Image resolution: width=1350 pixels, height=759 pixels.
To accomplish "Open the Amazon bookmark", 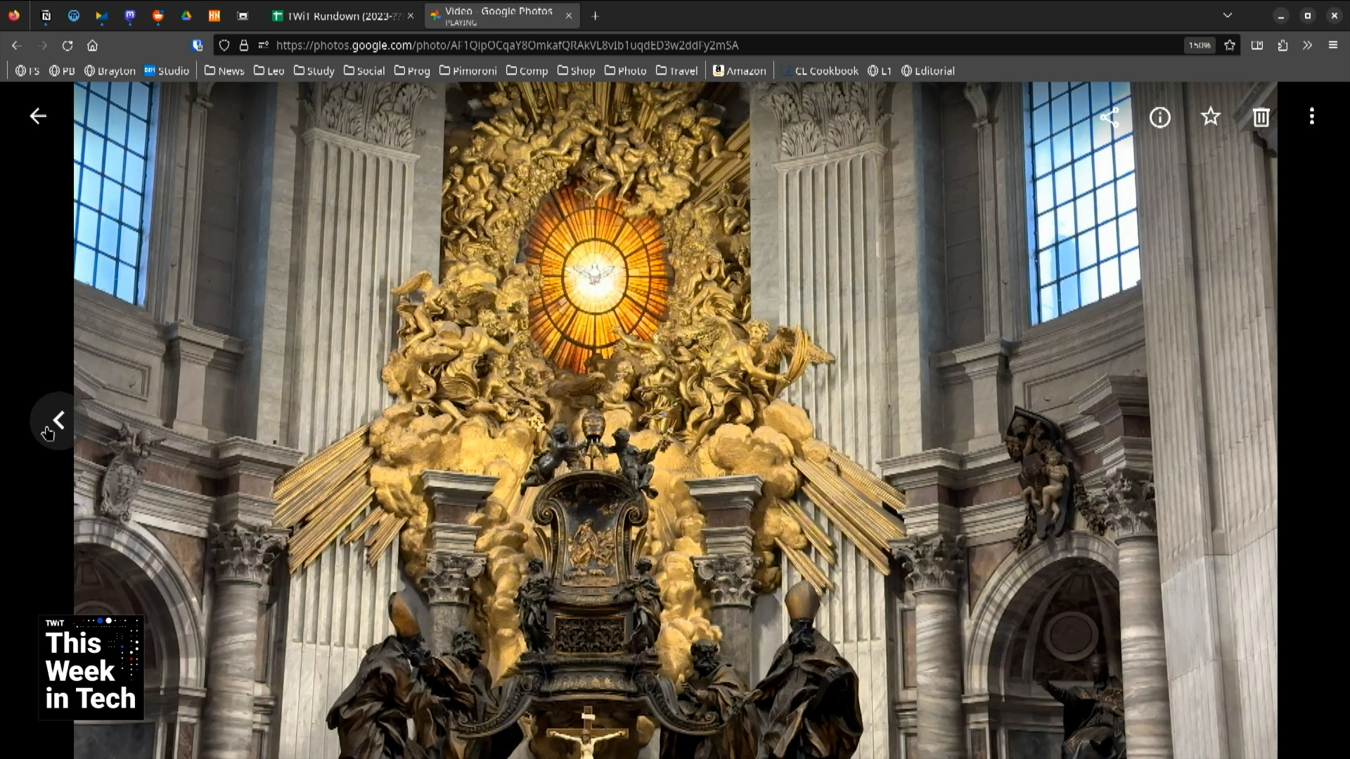I will (x=739, y=70).
